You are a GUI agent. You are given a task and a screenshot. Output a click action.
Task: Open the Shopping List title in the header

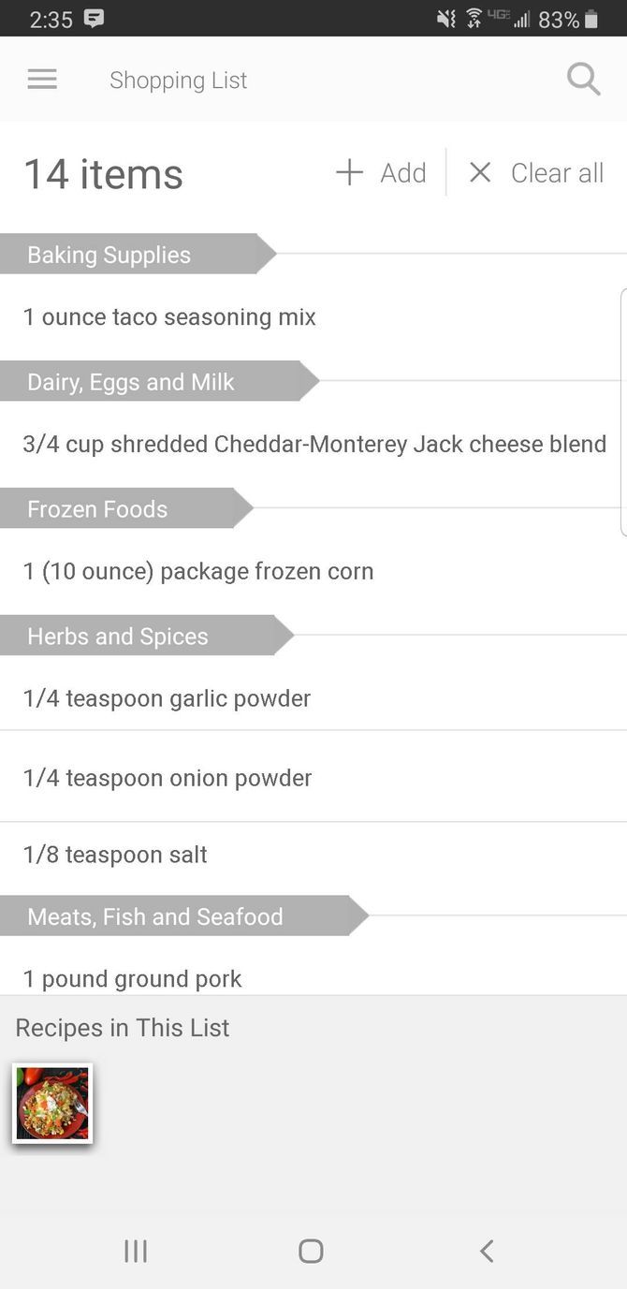point(178,80)
